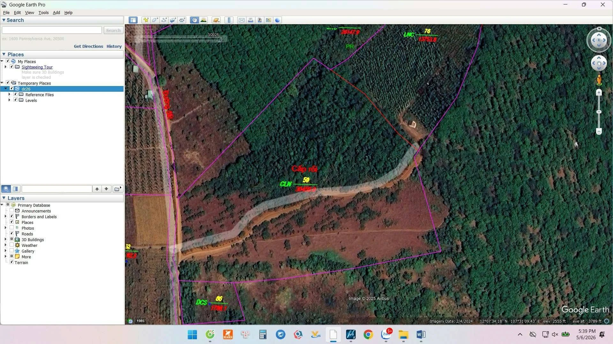Enable the Photos layer checkbox

(11, 228)
